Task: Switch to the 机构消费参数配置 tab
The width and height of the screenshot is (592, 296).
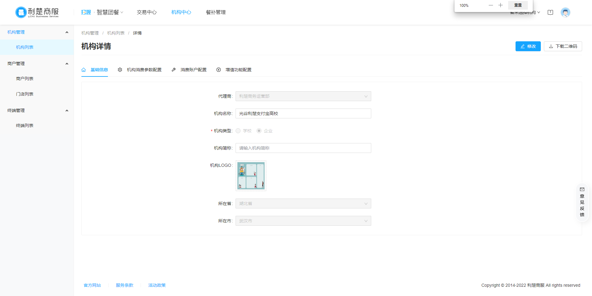Action: 140,70
